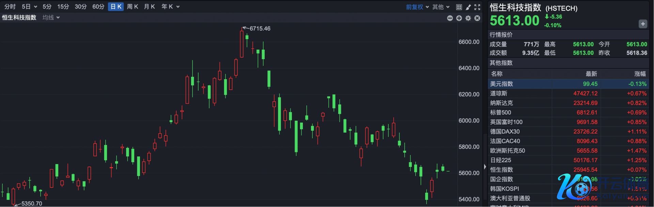The height and width of the screenshot is (207, 654).
Task: Enter fullscreen chart mode
Action: [x=478, y=7]
